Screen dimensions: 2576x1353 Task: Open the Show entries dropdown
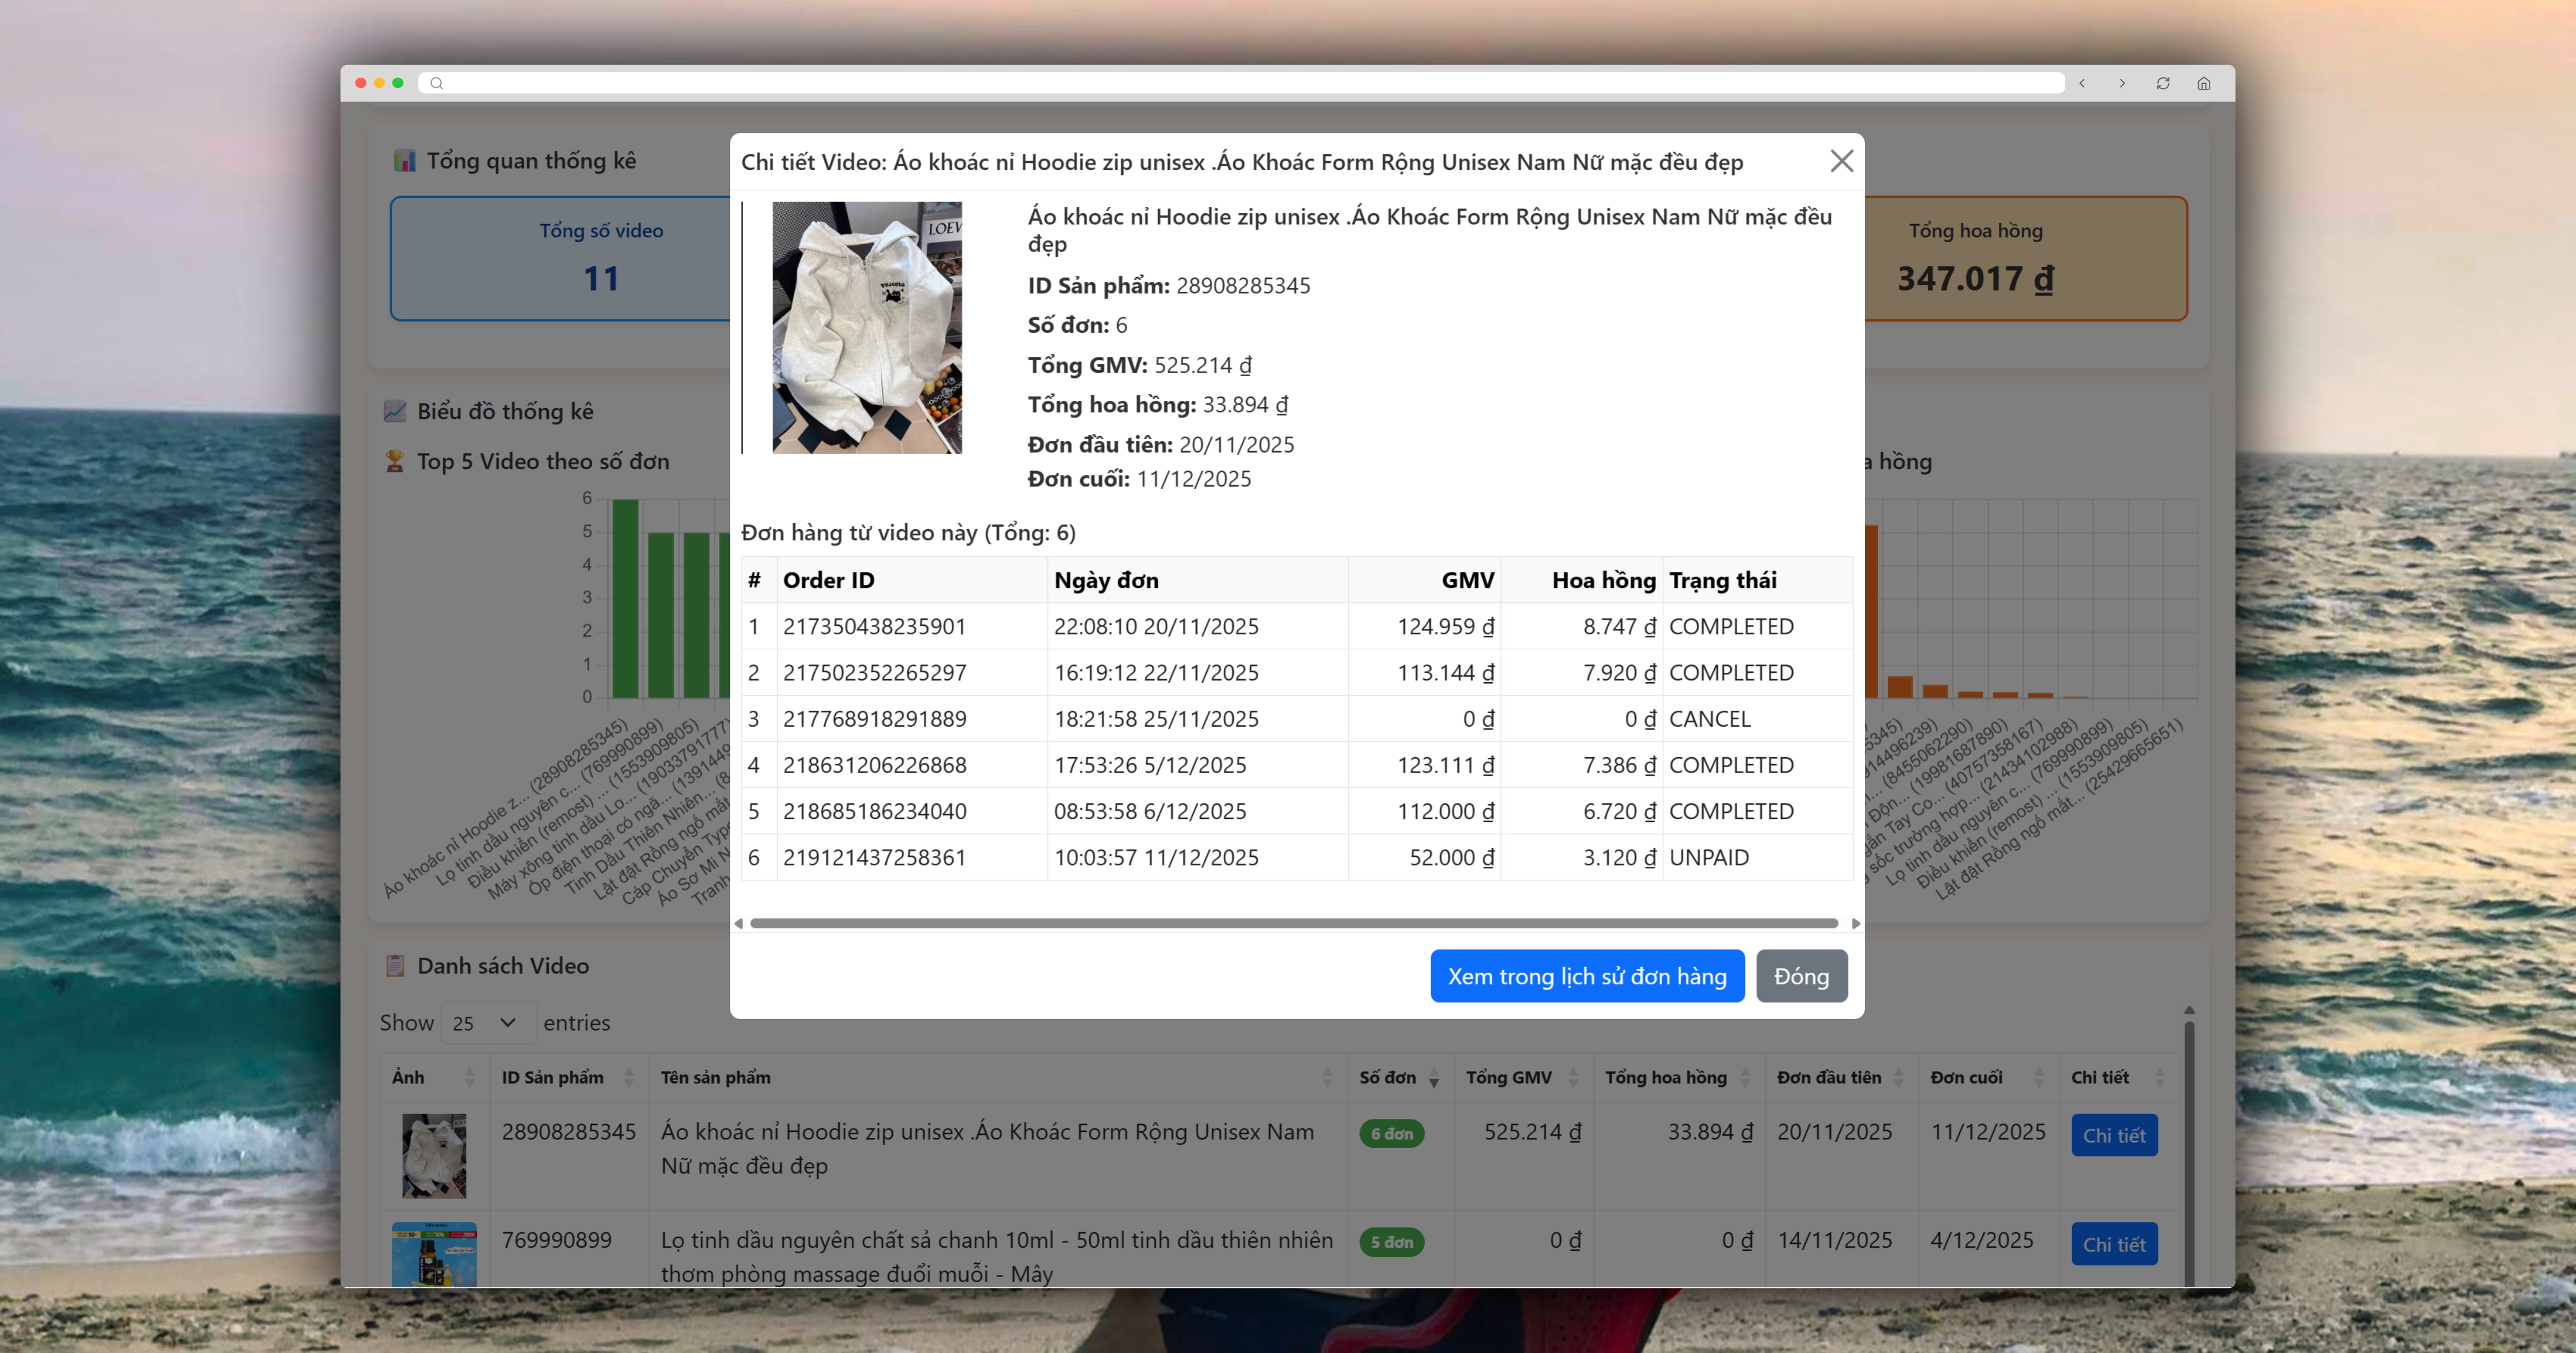click(x=486, y=1023)
